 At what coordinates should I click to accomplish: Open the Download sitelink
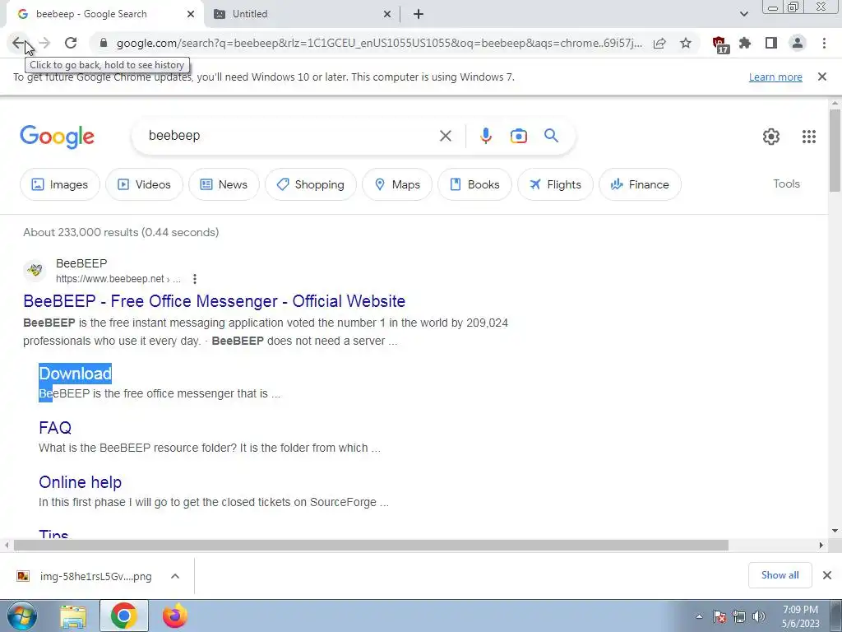tap(75, 374)
